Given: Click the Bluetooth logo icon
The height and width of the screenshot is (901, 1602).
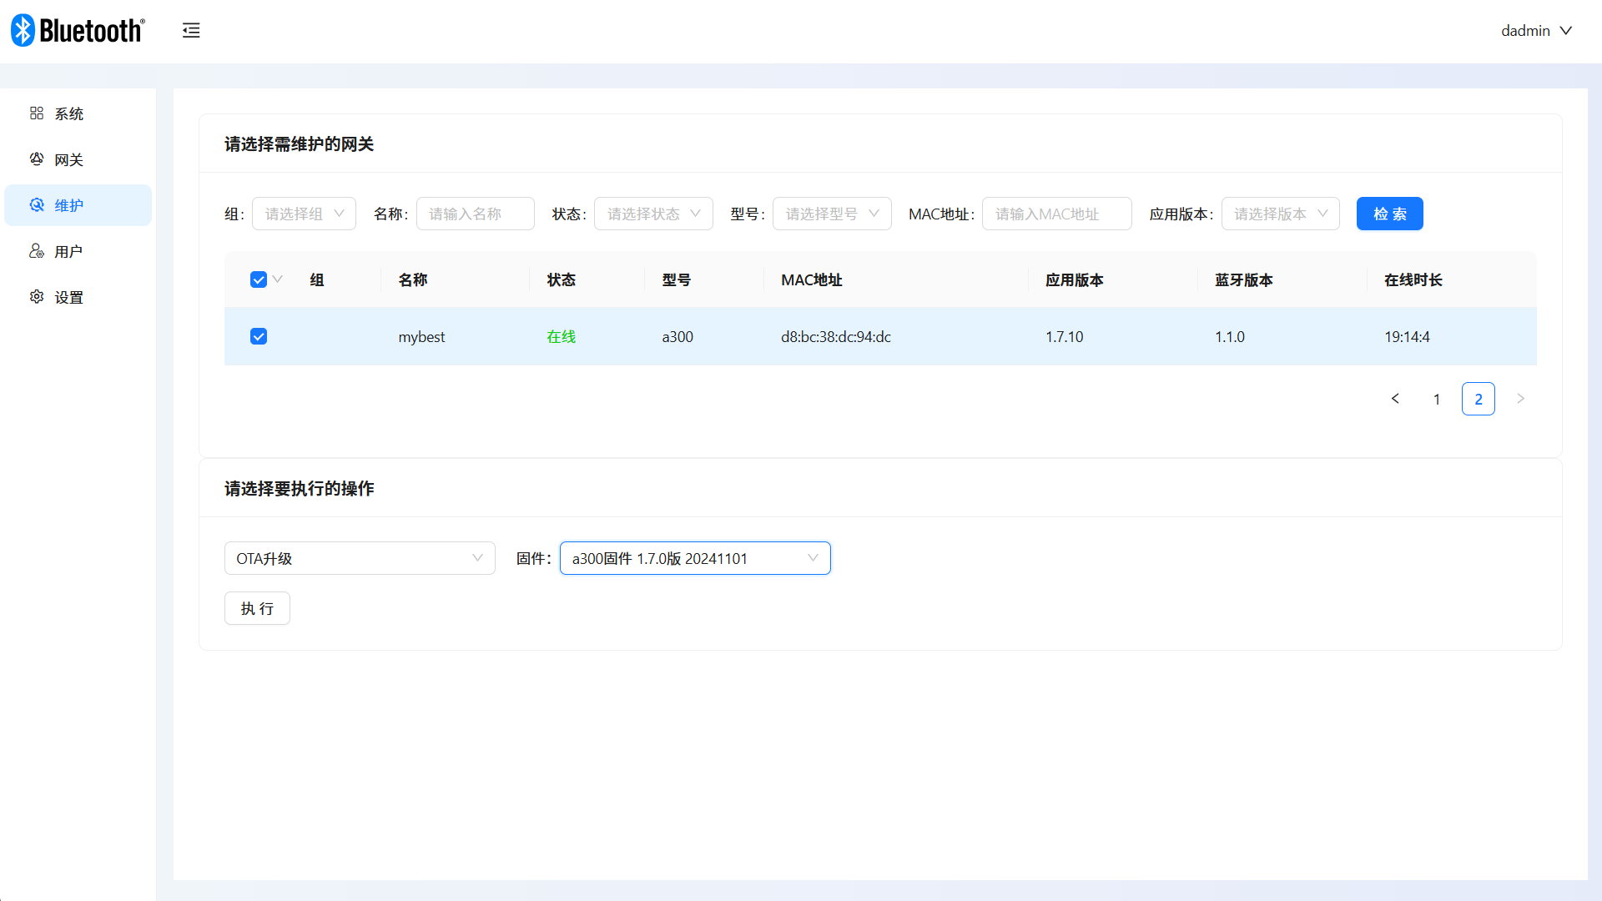Looking at the screenshot, I should pos(23,31).
